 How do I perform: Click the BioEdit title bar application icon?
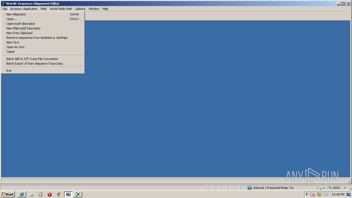coord(4,4)
